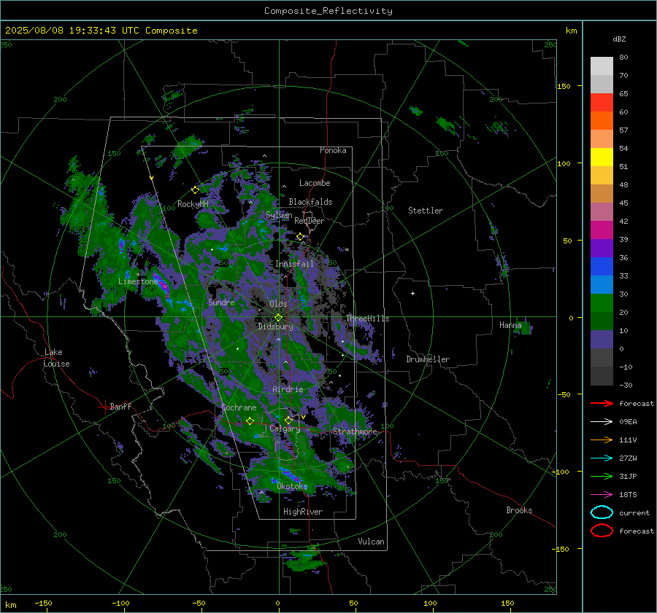The height and width of the screenshot is (613, 657).
Task: Click the Stettler city label
Action: click(x=426, y=211)
